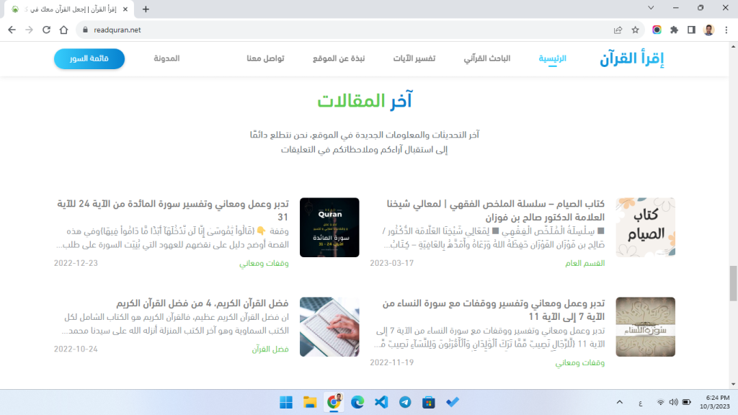Open the تفسير الآيات menu item
Image resolution: width=738 pixels, height=415 pixels.
point(414,58)
